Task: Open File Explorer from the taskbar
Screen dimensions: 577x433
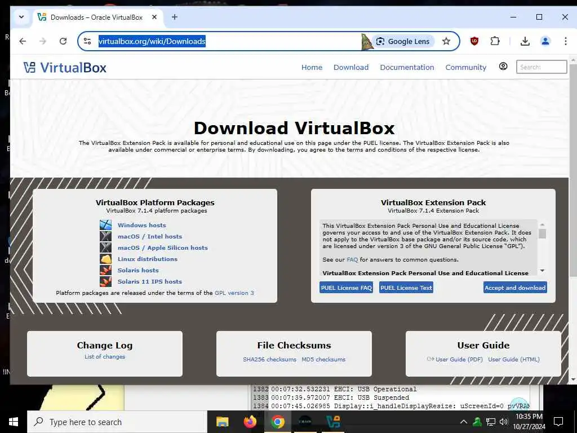Action: (222, 422)
